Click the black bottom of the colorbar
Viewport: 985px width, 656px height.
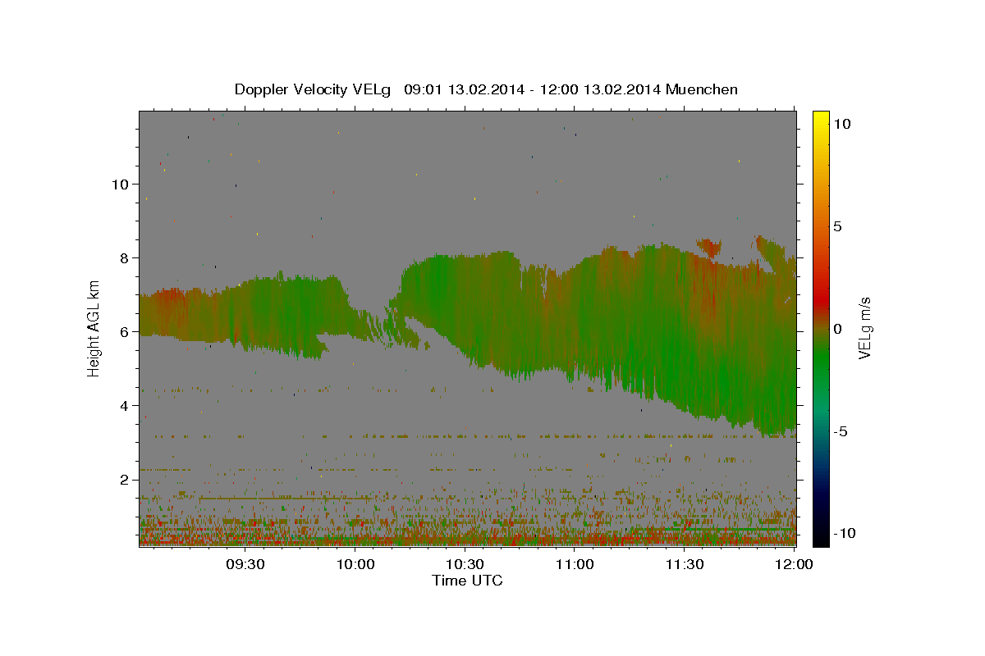821,539
